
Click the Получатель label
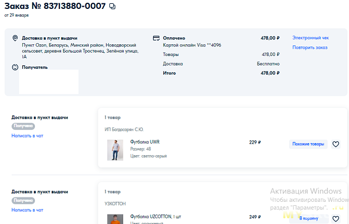coord(35,67)
